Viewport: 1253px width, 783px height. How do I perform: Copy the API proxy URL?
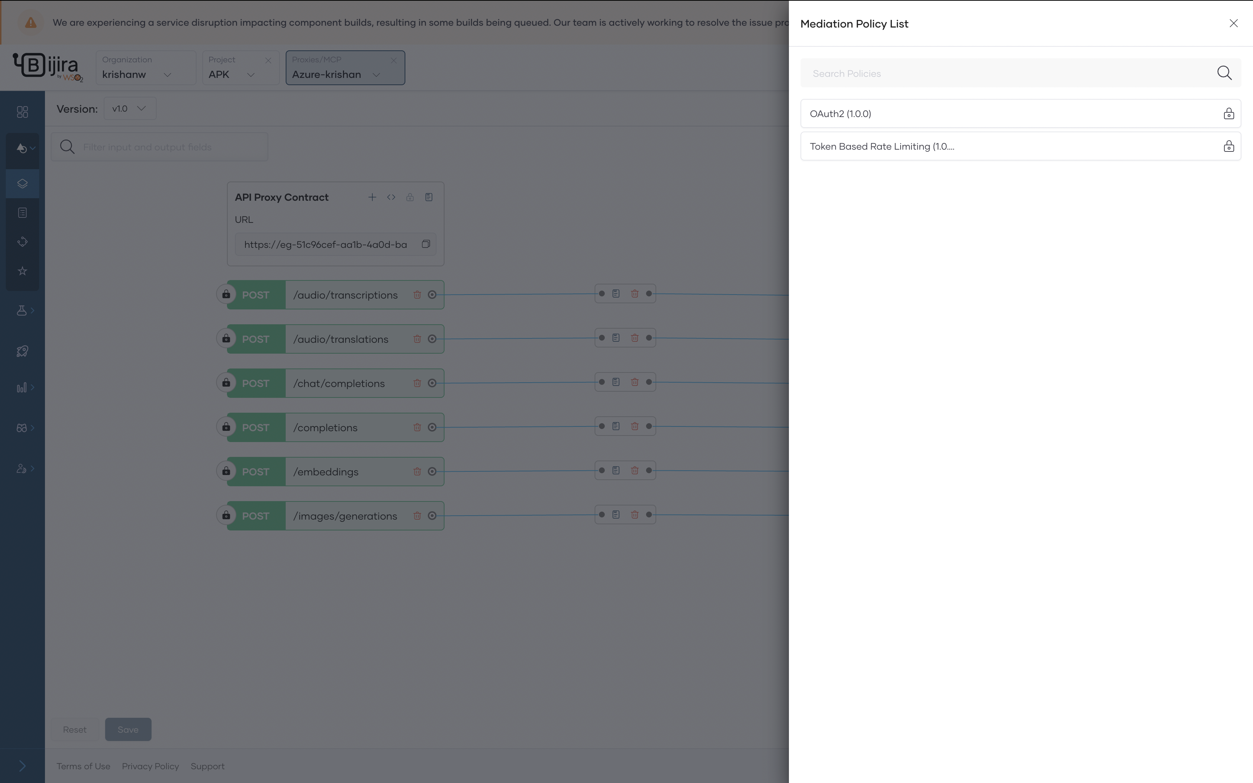(x=425, y=244)
